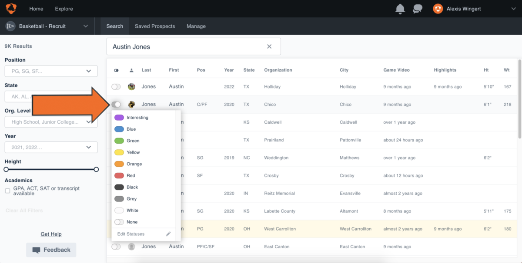The image size is (522, 263).
Task: Click the Hudl logo in top bar
Action: pos(11,9)
